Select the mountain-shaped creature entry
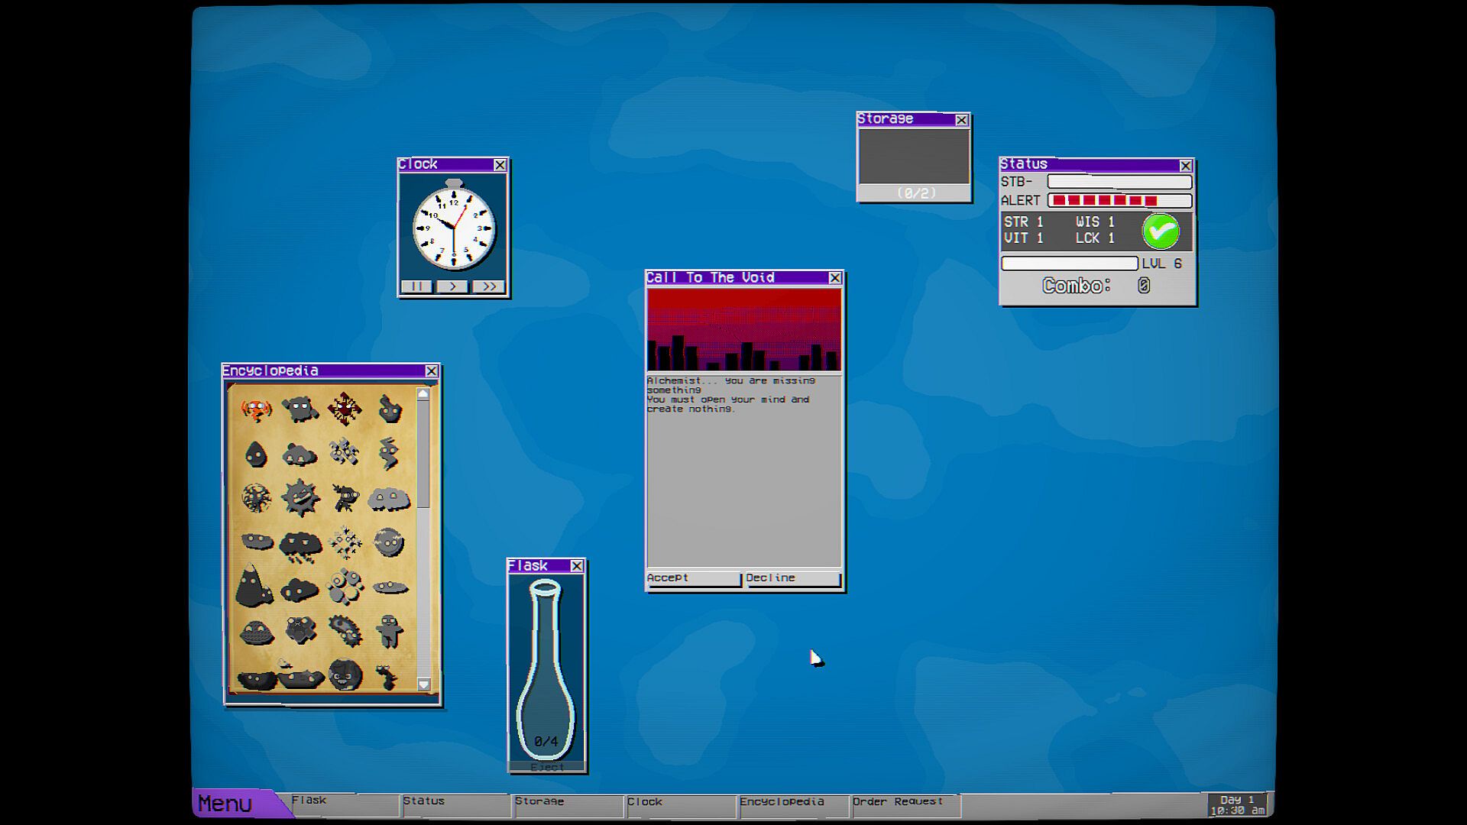Screen dimensions: 1467x825 (x=254, y=587)
